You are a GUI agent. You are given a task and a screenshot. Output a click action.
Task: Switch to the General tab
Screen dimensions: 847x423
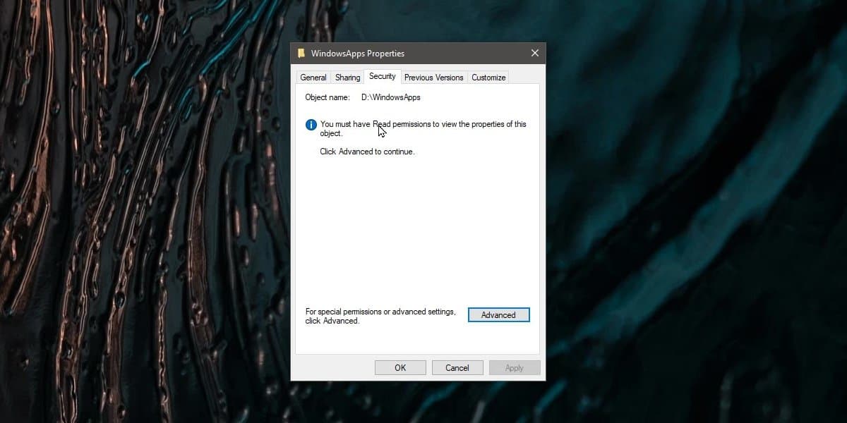[313, 77]
